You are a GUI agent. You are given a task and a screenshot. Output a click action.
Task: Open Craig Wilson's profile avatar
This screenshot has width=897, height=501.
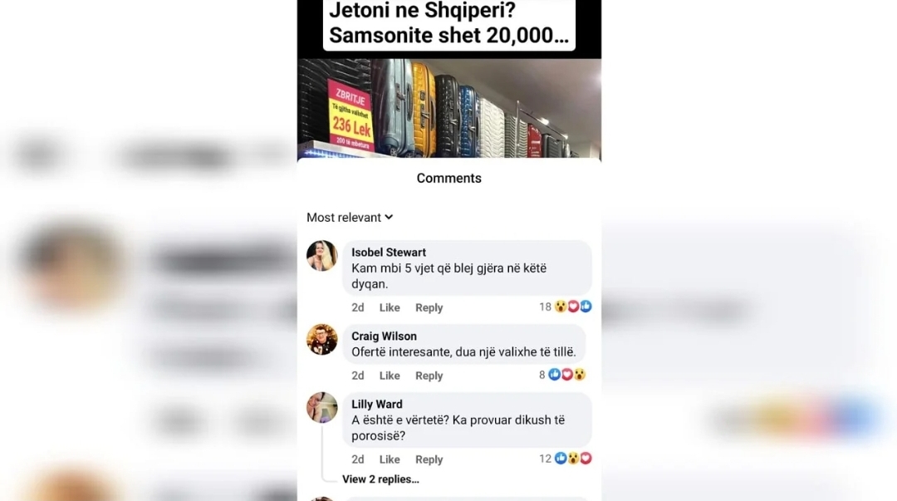tap(321, 339)
